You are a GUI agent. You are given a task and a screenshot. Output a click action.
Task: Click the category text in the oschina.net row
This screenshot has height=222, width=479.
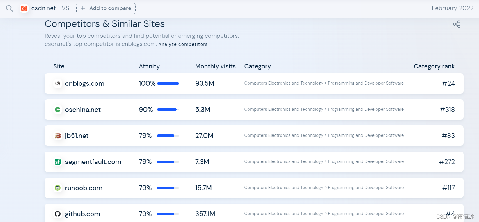324,109
